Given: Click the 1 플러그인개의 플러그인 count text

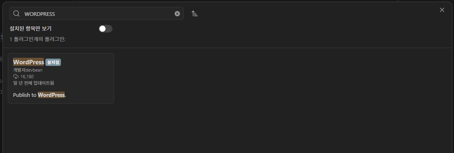Looking at the screenshot, I should 37,39.
